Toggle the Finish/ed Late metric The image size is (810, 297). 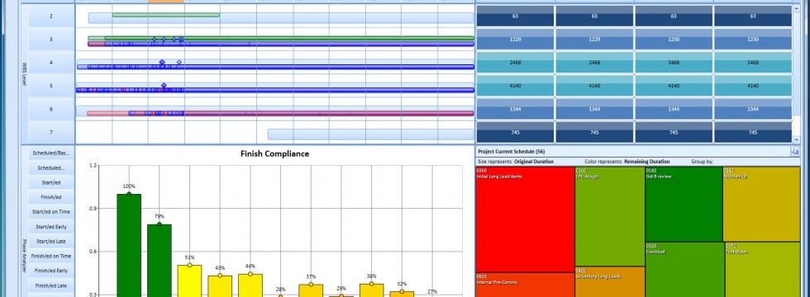pos(51,285)
